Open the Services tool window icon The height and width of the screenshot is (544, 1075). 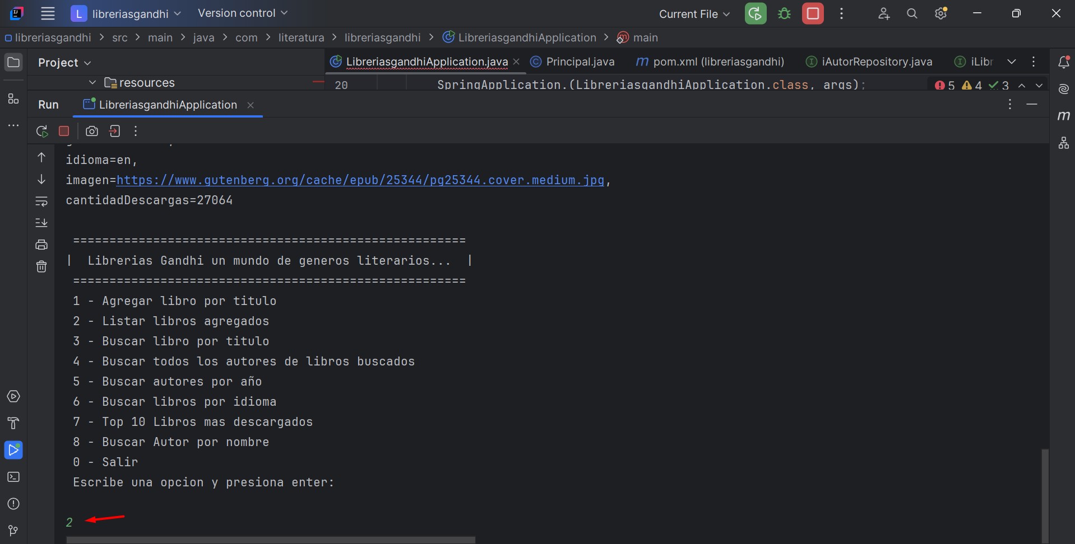[13, 397]
